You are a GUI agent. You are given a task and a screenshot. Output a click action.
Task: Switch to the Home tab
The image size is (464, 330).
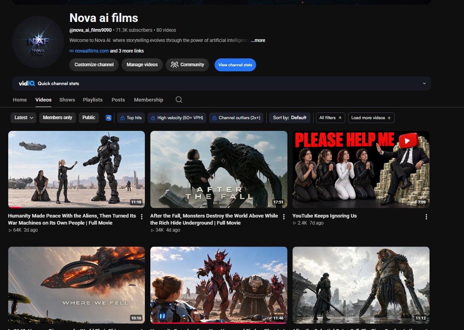click(x=20, y=100)
